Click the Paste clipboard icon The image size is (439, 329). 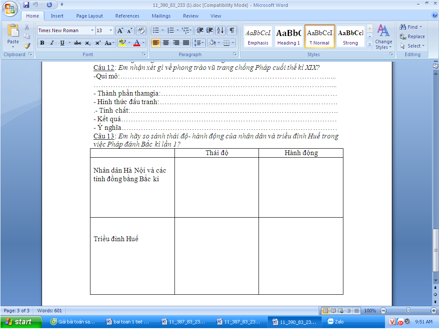13,31
